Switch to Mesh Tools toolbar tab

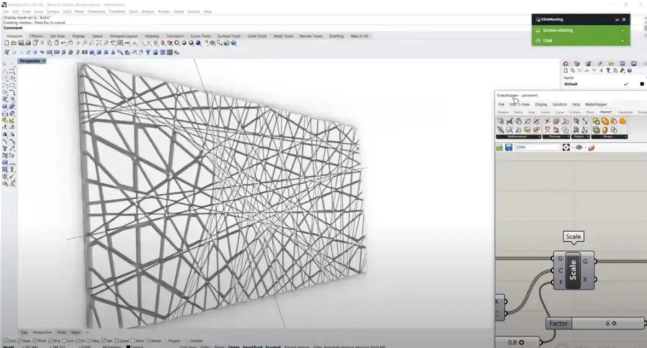tap(283, 36)
